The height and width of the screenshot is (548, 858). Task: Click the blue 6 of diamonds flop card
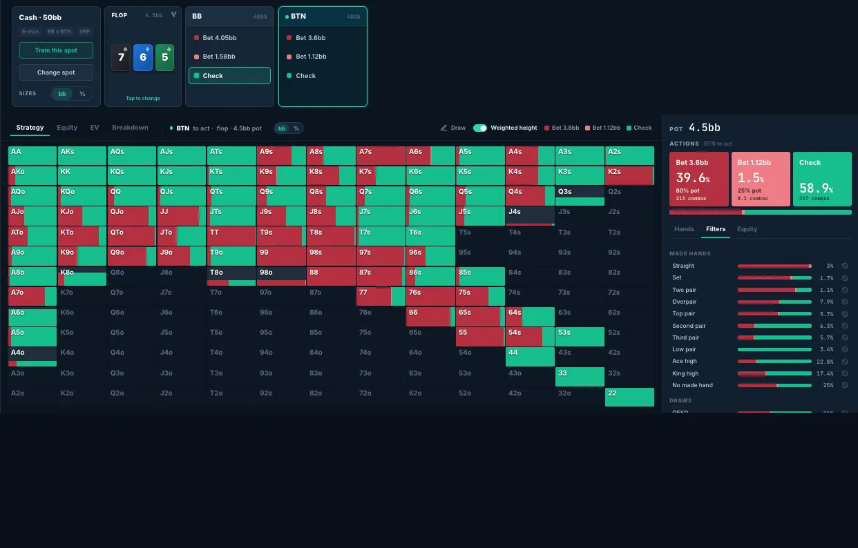click(143, 57)
